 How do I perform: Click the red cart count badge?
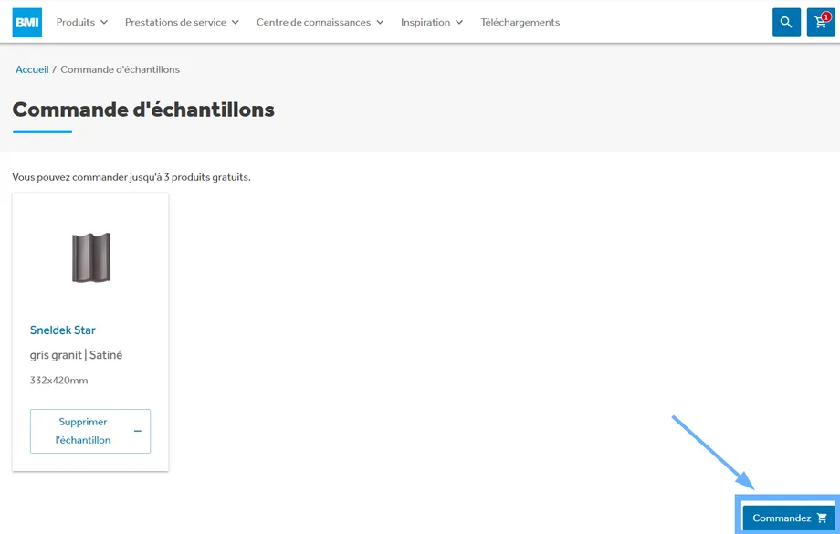tap(826, 16)
